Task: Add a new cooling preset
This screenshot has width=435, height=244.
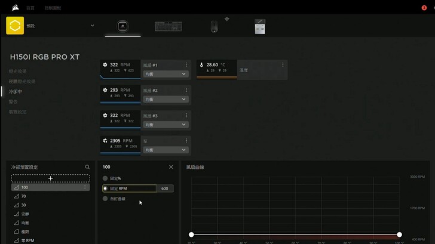Action: [x=50, y=178]
